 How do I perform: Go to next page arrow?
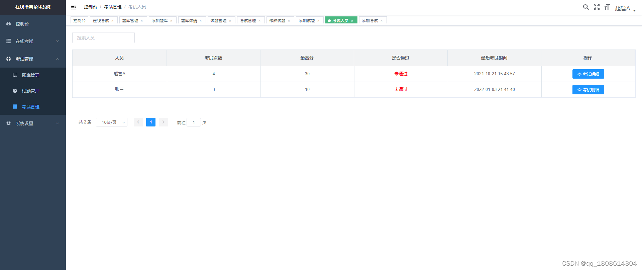164,122
